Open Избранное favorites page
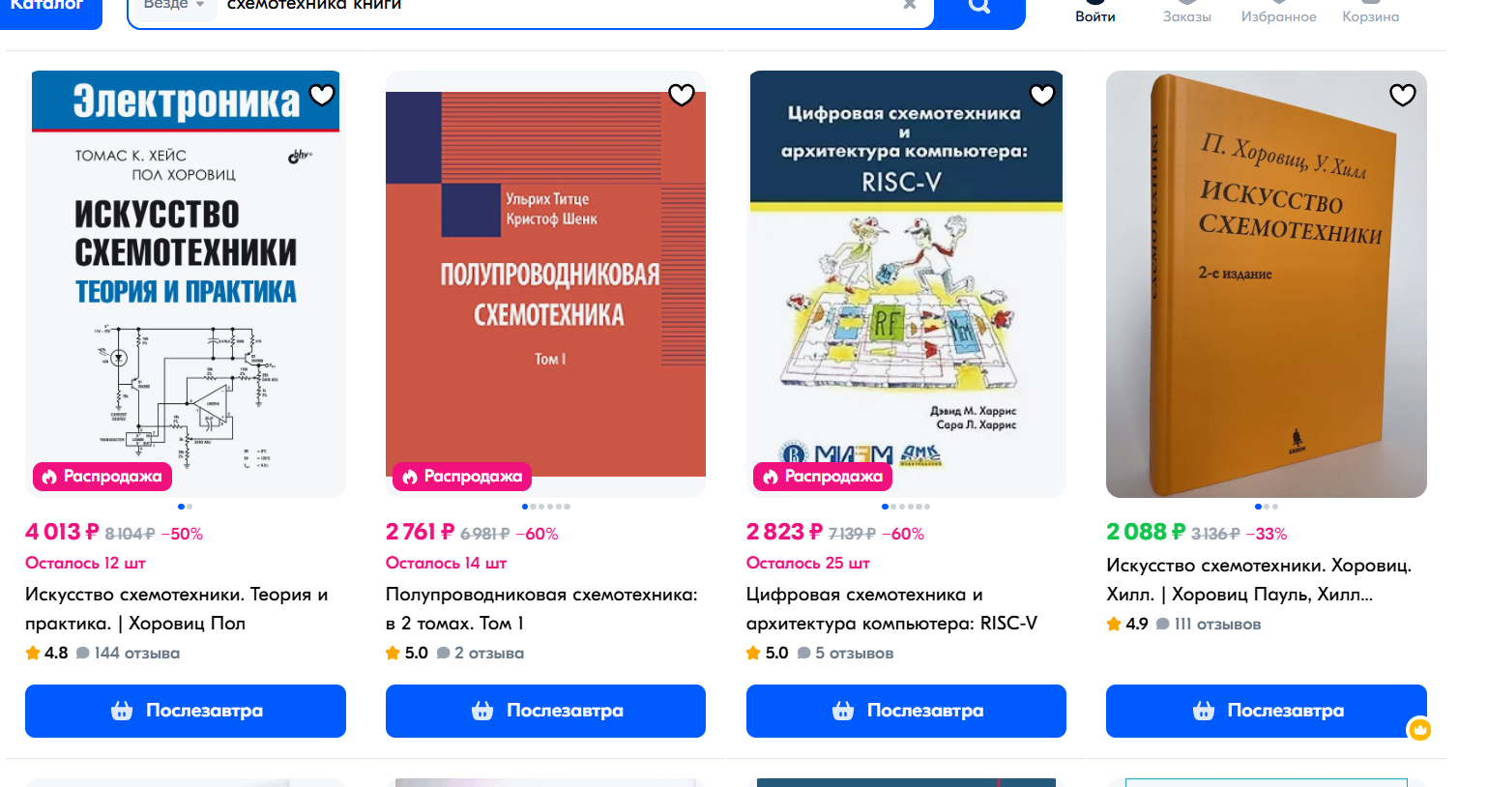 [x=1278, y=13]
